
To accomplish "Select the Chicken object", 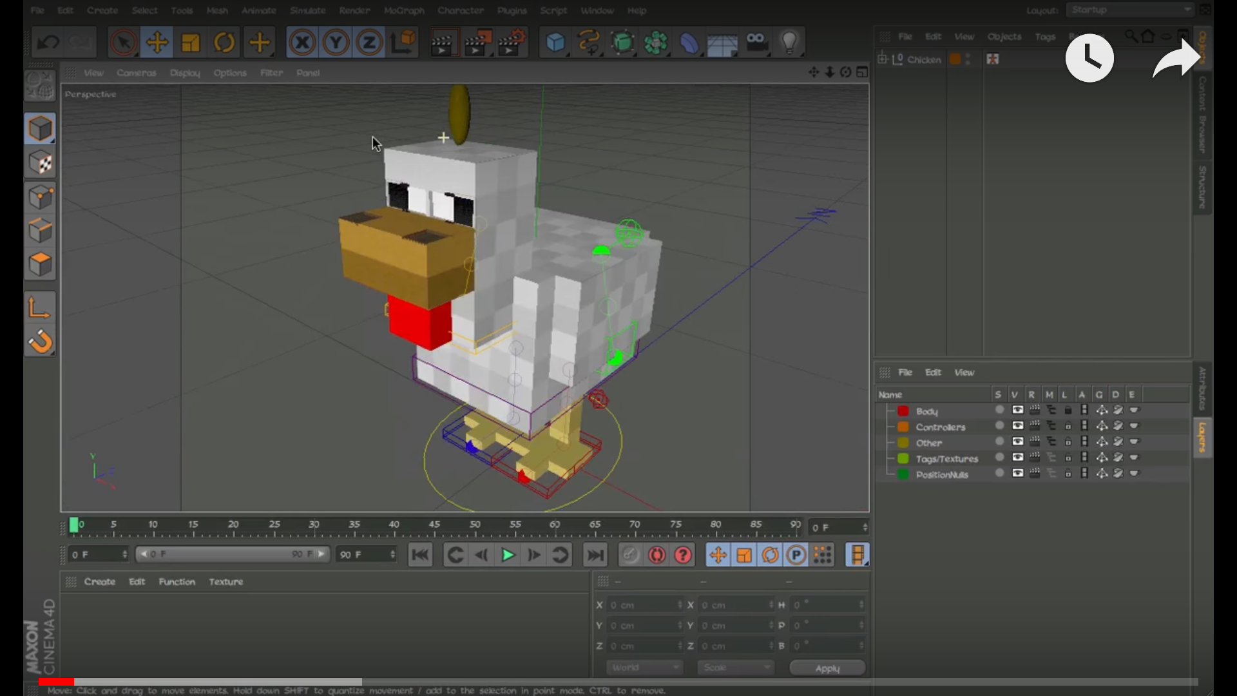I will coord(924,59).
